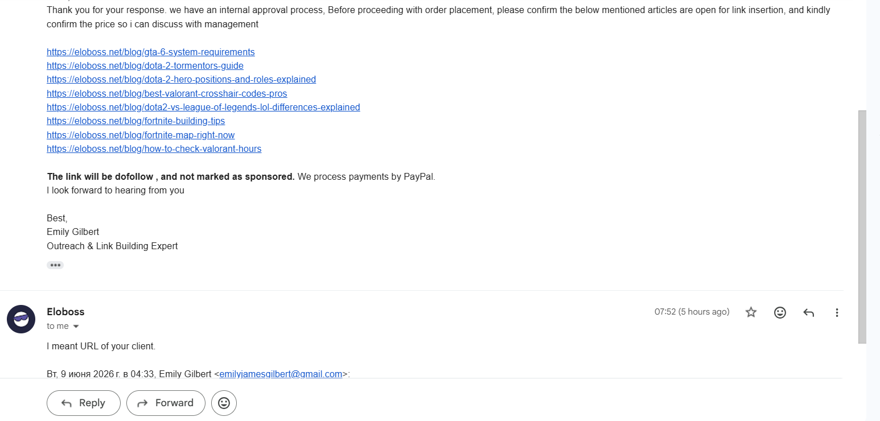
Task: Click the vertical scrollbar thumb
Action: point(862,227)
